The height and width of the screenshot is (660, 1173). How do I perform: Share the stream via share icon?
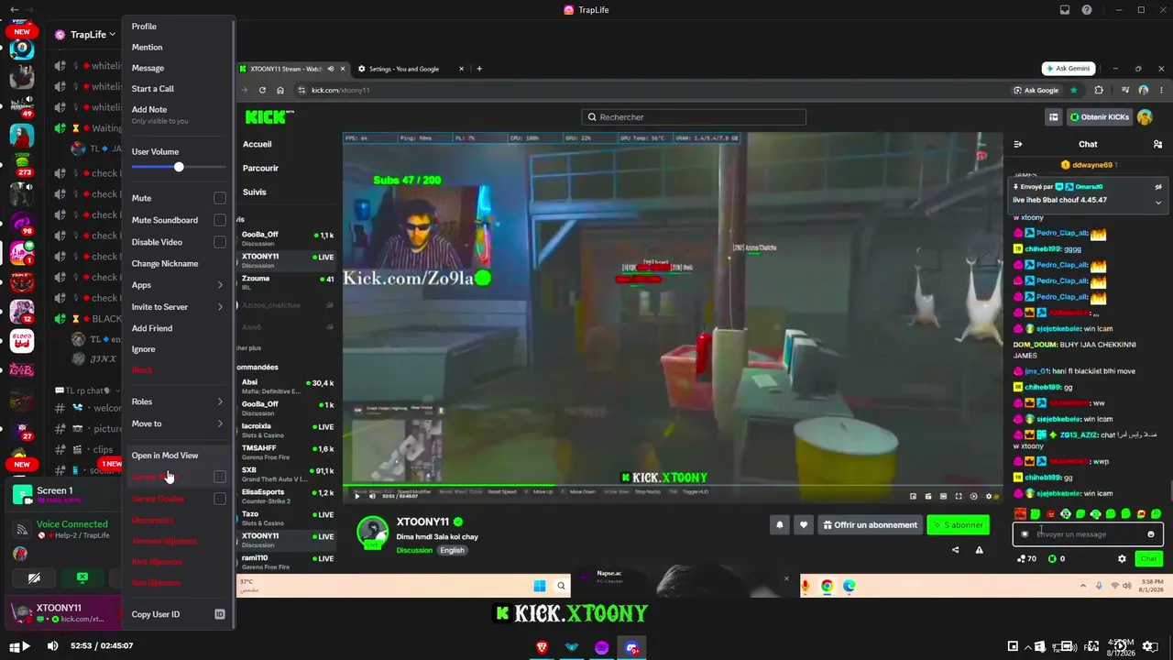pyautogui.click(x=955, y=550)
